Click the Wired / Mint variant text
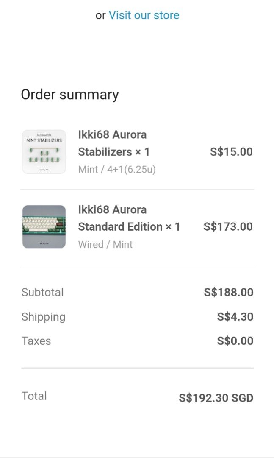 tap(105, 244)
